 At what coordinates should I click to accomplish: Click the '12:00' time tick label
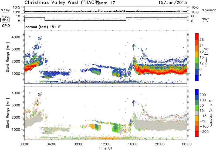coord(106,144)
